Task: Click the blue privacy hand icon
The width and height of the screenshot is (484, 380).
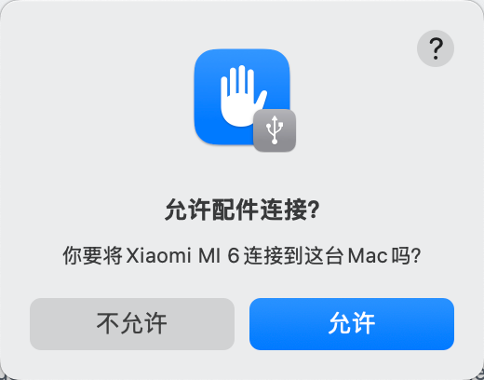Action: pyautogui.click(x=242, y=97)
